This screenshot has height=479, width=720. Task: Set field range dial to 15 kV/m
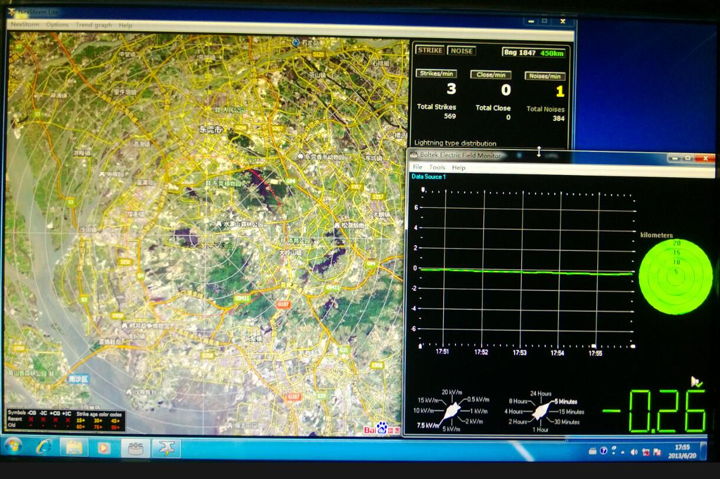point(428,400)
